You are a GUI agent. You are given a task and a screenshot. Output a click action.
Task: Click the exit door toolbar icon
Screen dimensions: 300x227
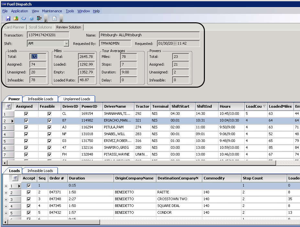coord(39,18)
